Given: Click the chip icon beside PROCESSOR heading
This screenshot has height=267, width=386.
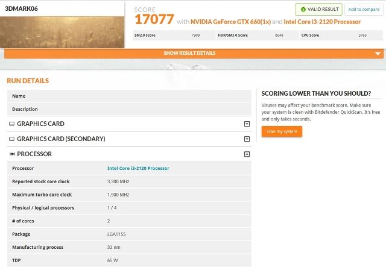Looking at the screenshot, I should tap(12, 154).
